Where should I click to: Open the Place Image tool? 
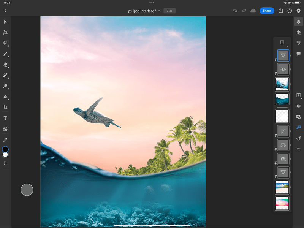(5, 129)
